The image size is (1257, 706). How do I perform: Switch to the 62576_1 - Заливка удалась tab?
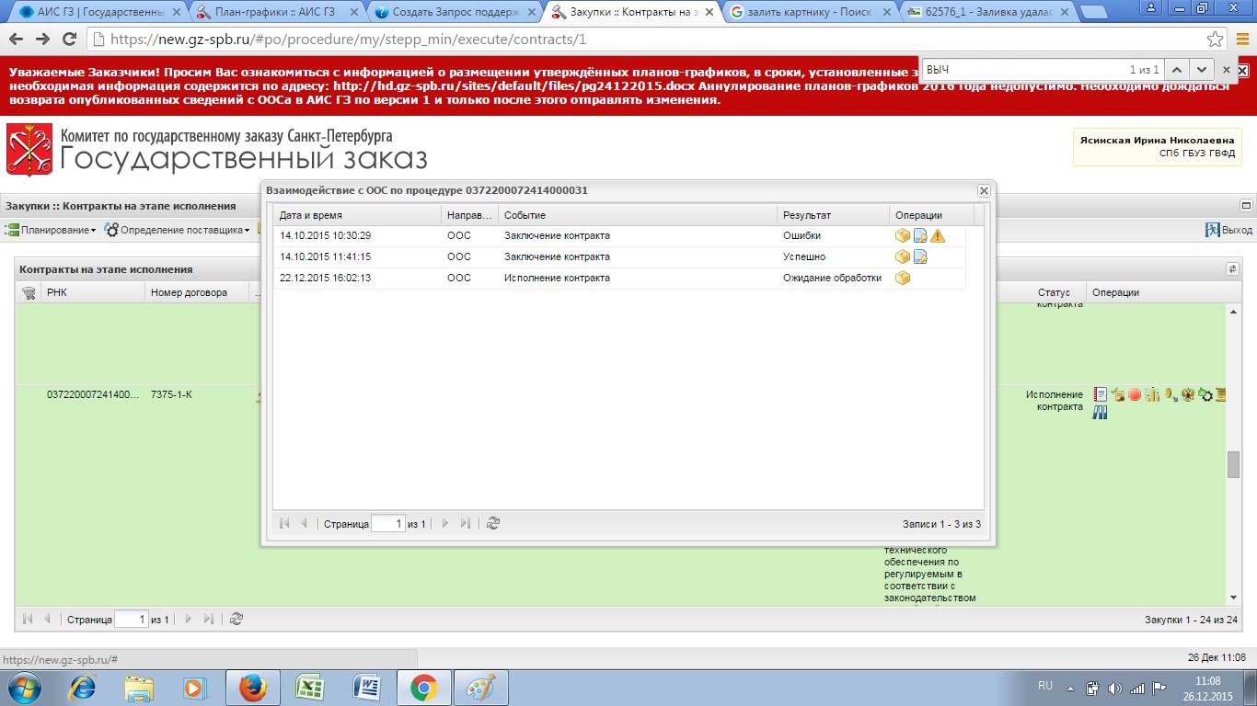pyautogui.click(x=987, y=13)
